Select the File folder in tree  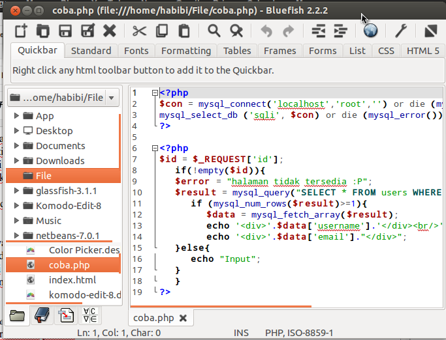point(63,176)
